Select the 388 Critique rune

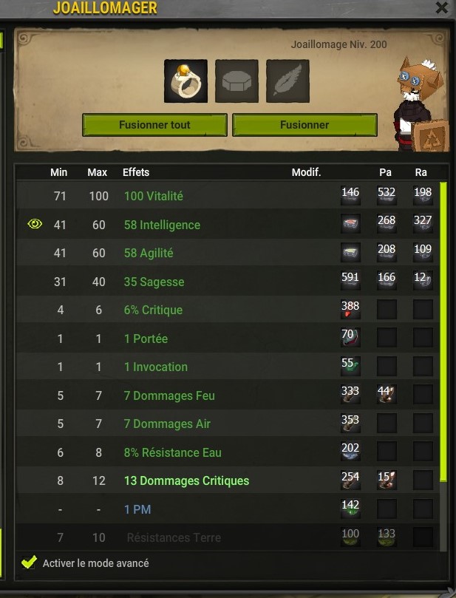[x=350, y=309]
